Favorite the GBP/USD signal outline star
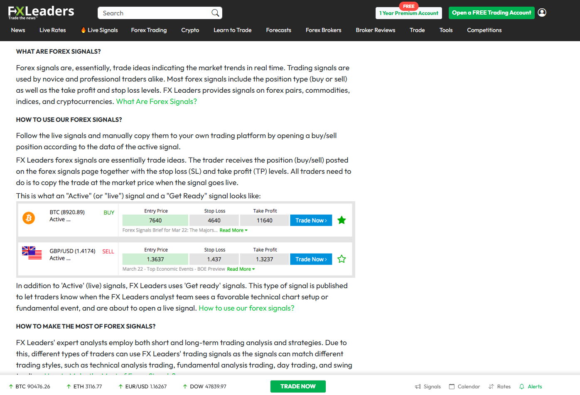The width and height of the screenshot is (580, 395). (x=342, y=259)
